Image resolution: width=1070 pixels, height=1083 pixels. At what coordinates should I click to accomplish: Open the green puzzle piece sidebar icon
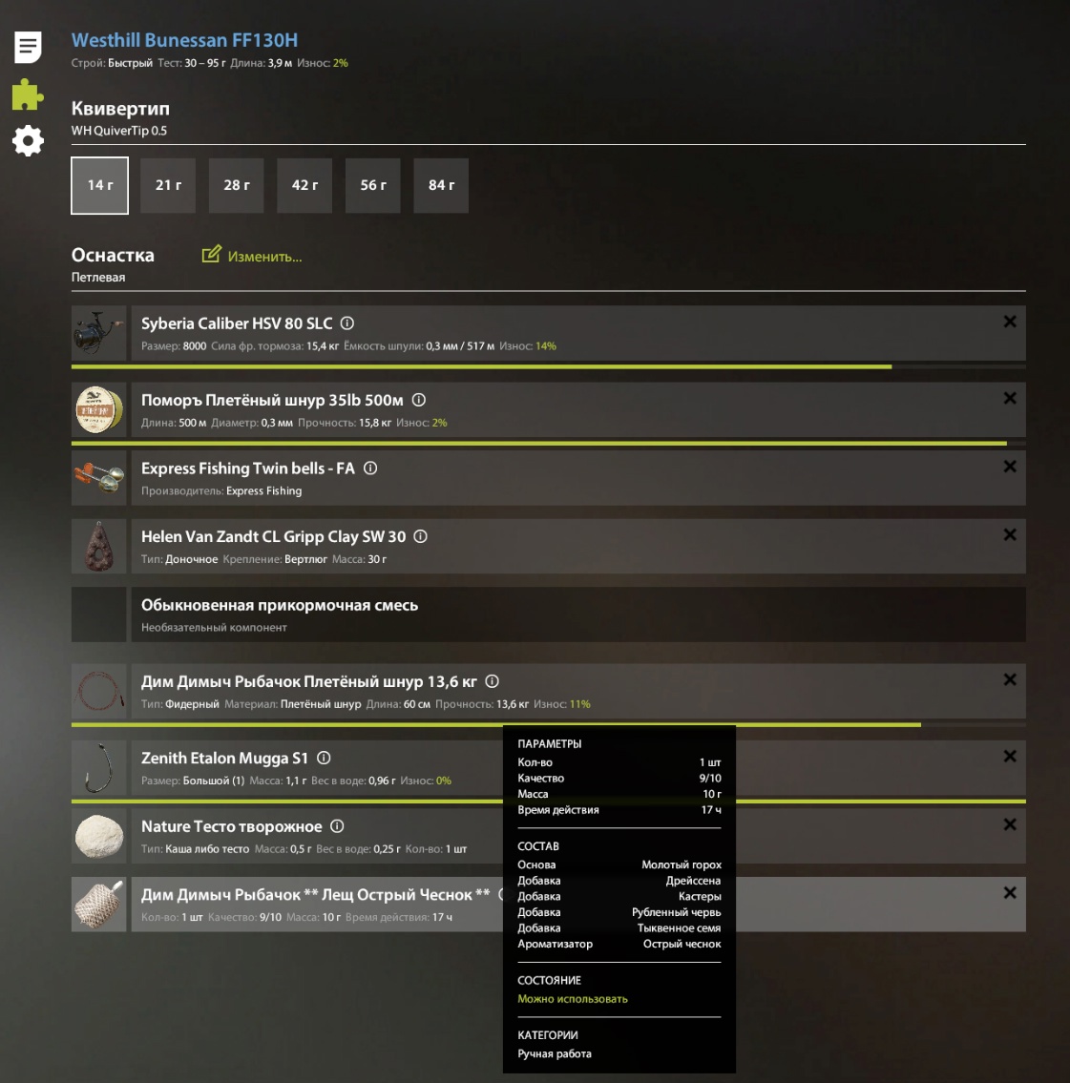click(x=28, y=94)
